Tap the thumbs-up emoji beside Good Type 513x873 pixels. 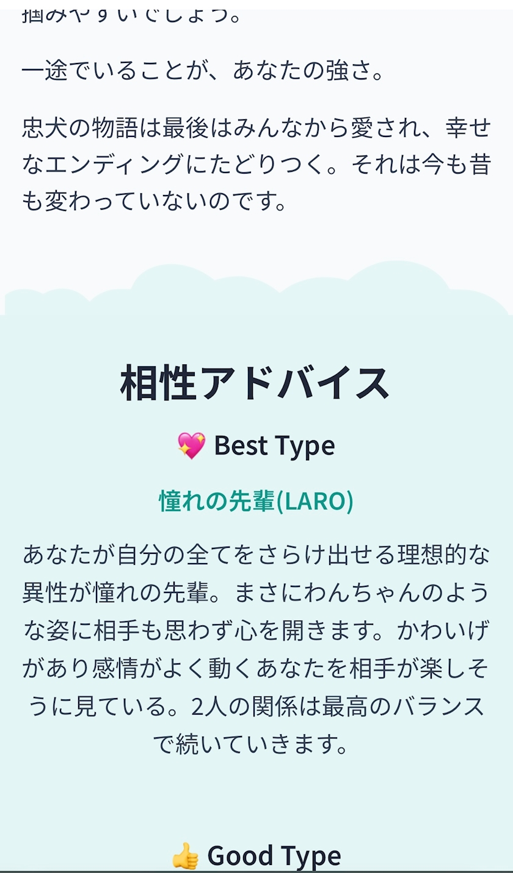(x=185, y=856)
